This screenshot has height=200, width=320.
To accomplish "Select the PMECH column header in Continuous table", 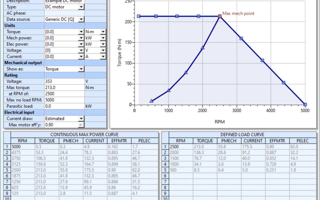I will click(71, 141).
